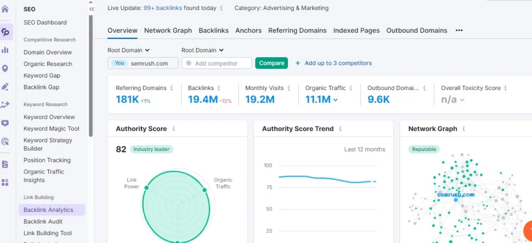Switch to the Indexed Pages tab
The width and height of the screenshot is (532, 243).
click(x=356, y=31)
